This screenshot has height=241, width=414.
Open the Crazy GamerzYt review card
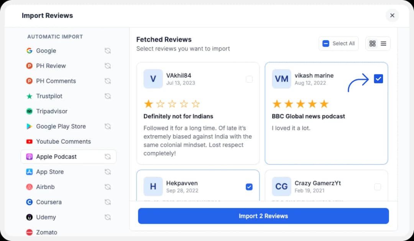[x=326, y=187]
